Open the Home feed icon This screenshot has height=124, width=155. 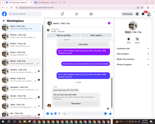(62, 14)
